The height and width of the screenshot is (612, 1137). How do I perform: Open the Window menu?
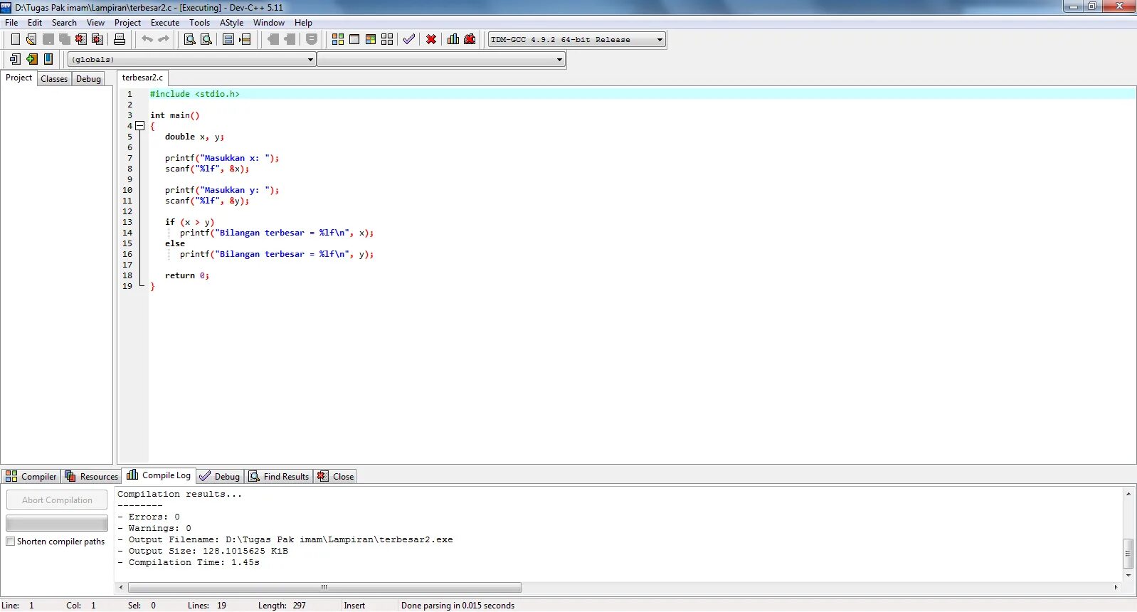click(269, 23)
